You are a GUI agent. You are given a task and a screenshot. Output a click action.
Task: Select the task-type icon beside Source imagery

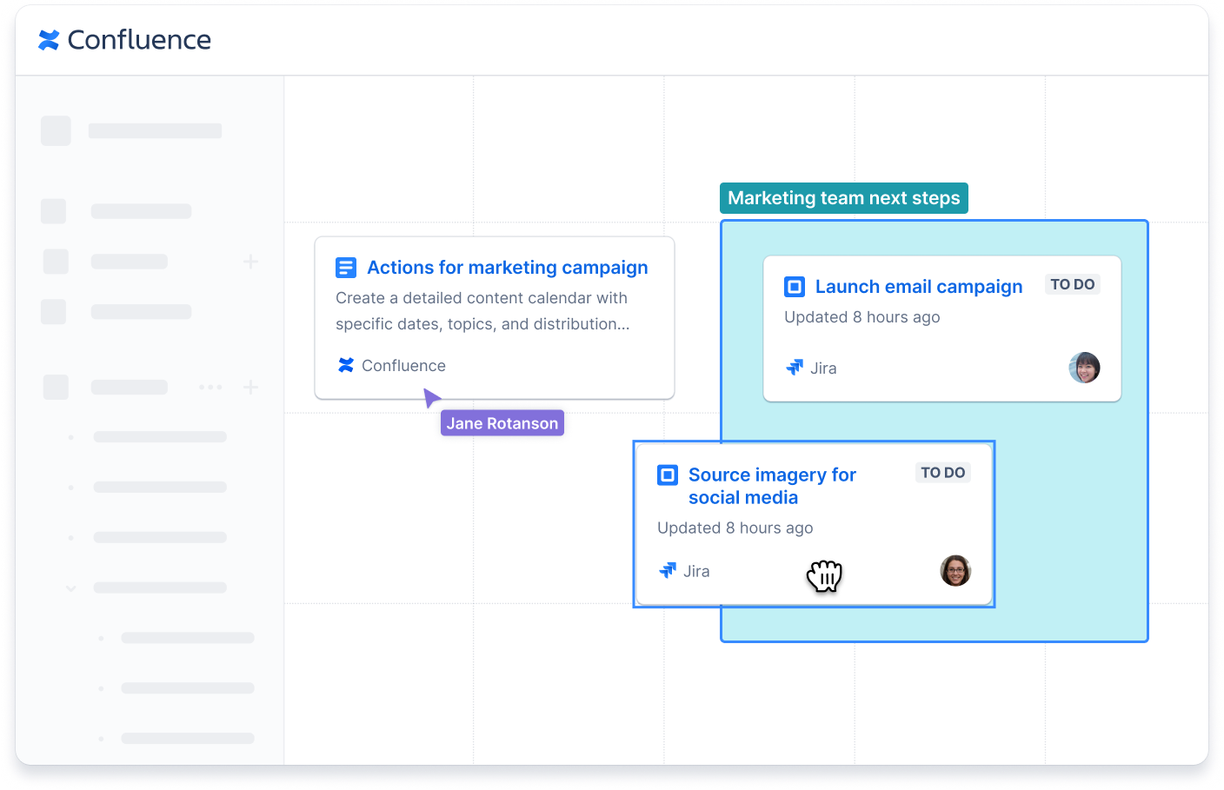[x=667, y=475]
